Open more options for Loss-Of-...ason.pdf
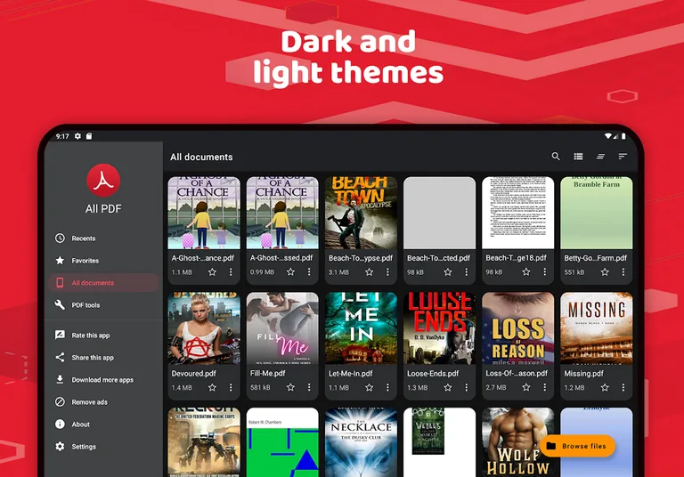 pyautogui.click(x=545, y=387)
